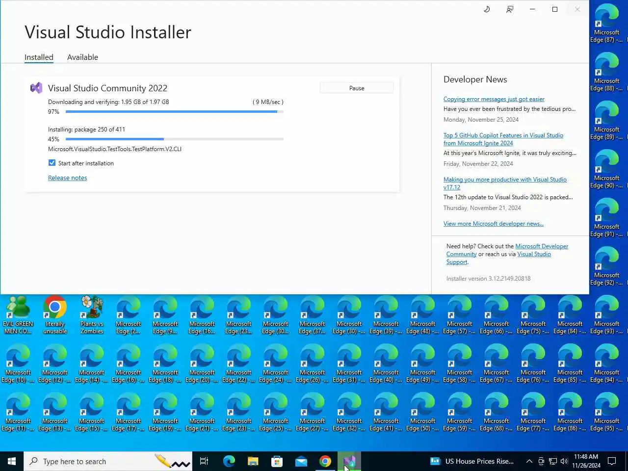This screenshot has height=471, width=628.
Task: Click the download progress bar at 97%
Action: 174,112
